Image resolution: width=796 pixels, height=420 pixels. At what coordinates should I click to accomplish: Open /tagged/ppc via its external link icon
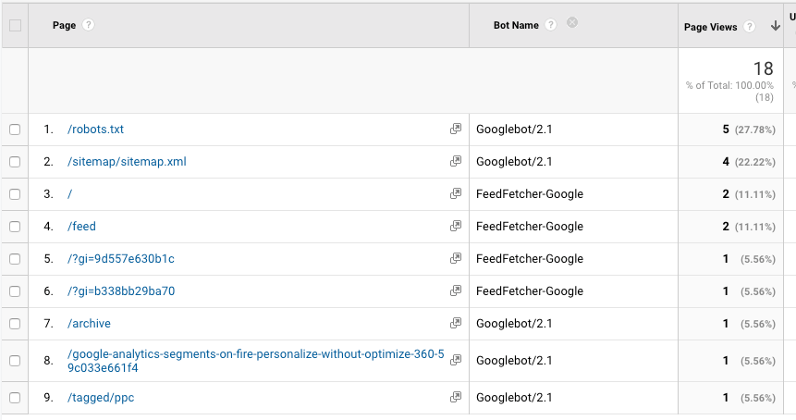click(456, 397)
